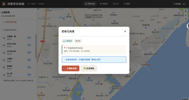This screenshot has width=189, height=100.
Task: Click the 空闲 badge on 大雾岭
Action: pos(29,60)
